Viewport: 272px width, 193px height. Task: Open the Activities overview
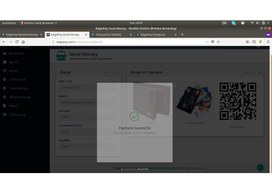9,23
